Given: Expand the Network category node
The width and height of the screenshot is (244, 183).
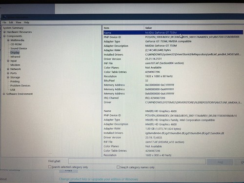Looking at the screenshot, I should click(8, 69).
